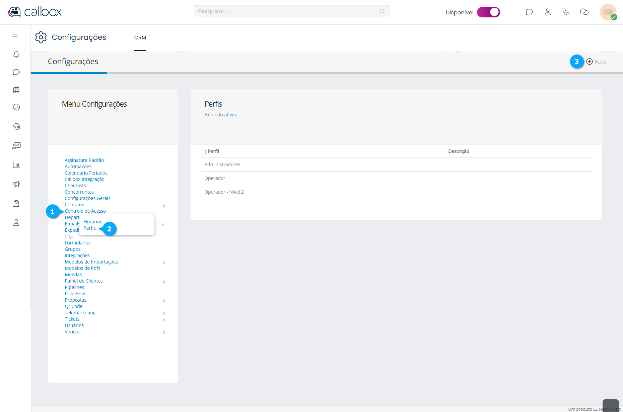Click the ativos filter link
Screen dimensions: 623x412
point(230,115)
